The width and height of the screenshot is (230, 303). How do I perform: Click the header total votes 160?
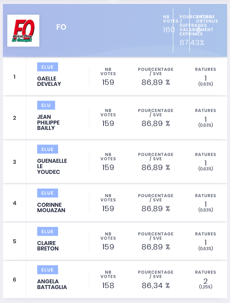coord(169,30)
